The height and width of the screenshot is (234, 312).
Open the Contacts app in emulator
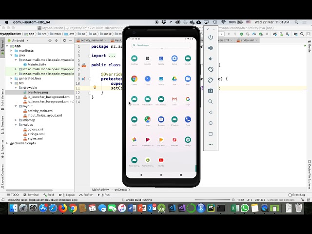tap(161, 79)
